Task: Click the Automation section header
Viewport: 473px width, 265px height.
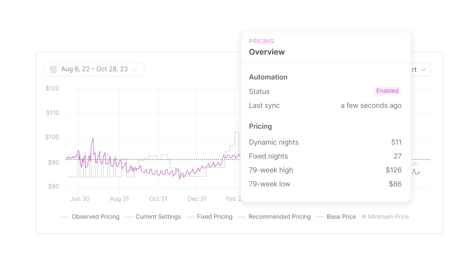Action: 268,77
